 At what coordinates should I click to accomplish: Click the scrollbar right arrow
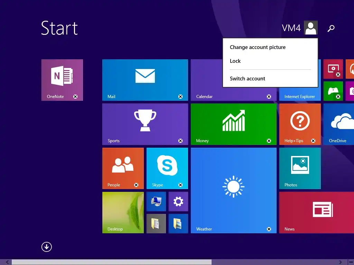(x=340, y=262)
